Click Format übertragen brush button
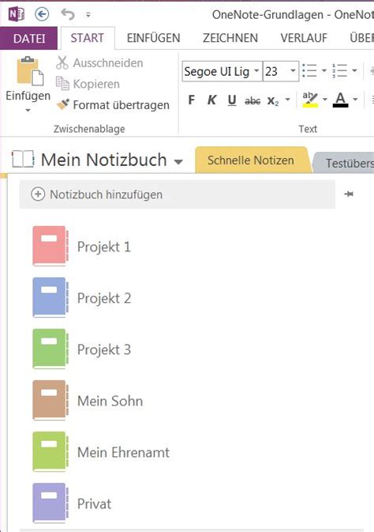Image resolution: width=374 pixels, height=532 pixels. tap(113, 105)
